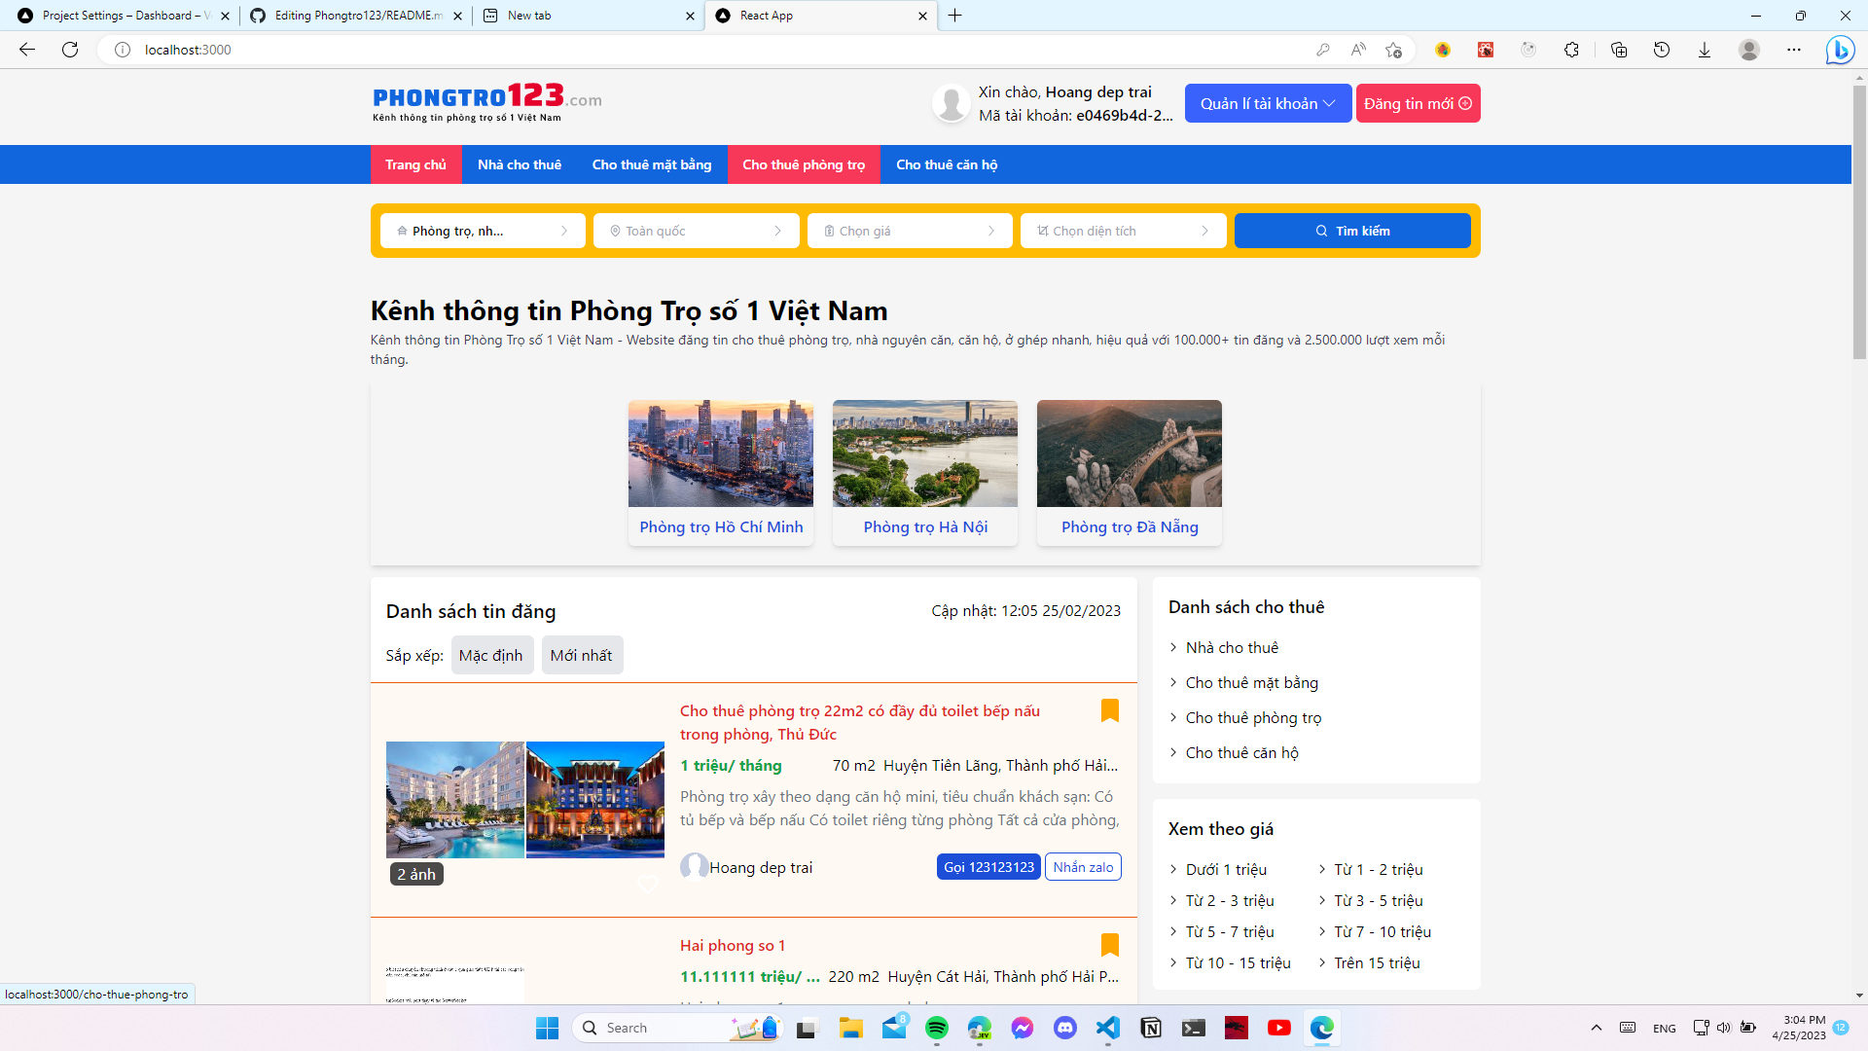Open Discord from the taskbar
Viewport: 1868px width, 1051px height.
pos(1065,1028)
